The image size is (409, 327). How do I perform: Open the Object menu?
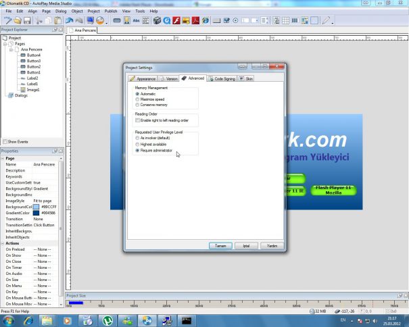click(x=77, y=11)
